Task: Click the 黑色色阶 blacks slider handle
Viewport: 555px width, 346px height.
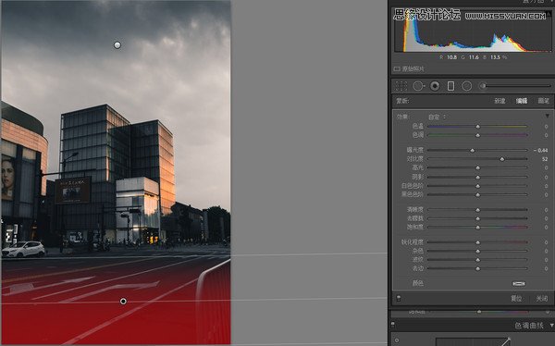Action: pyautogui.click(x=478, y=195)
